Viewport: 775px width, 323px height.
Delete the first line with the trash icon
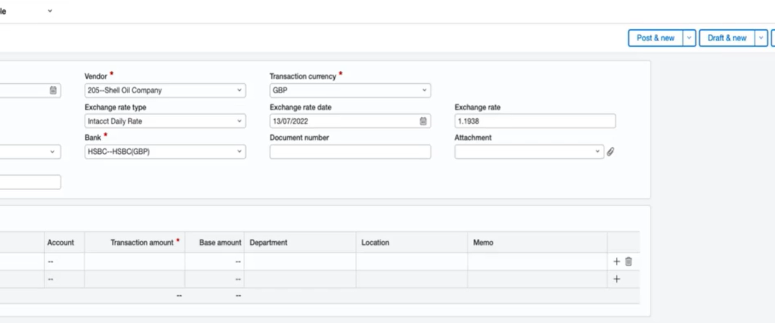[x=628, y=261]
